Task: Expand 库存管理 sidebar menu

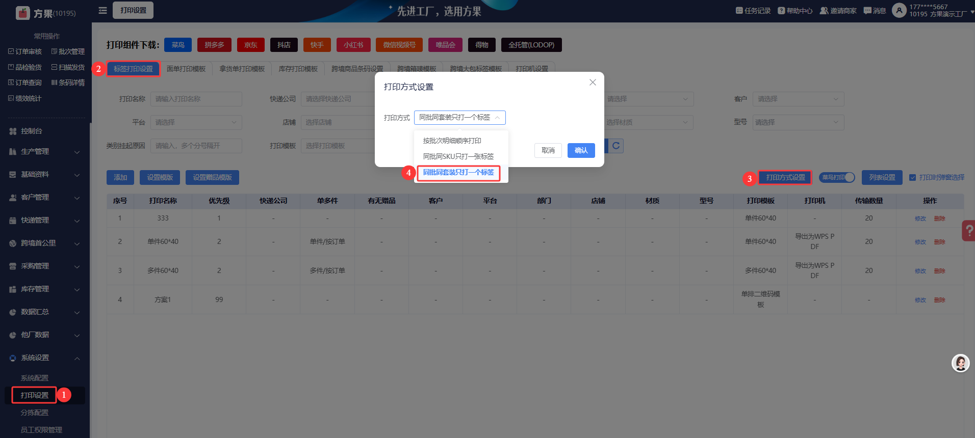Action: pyautogui.click(x=45, y=289)
